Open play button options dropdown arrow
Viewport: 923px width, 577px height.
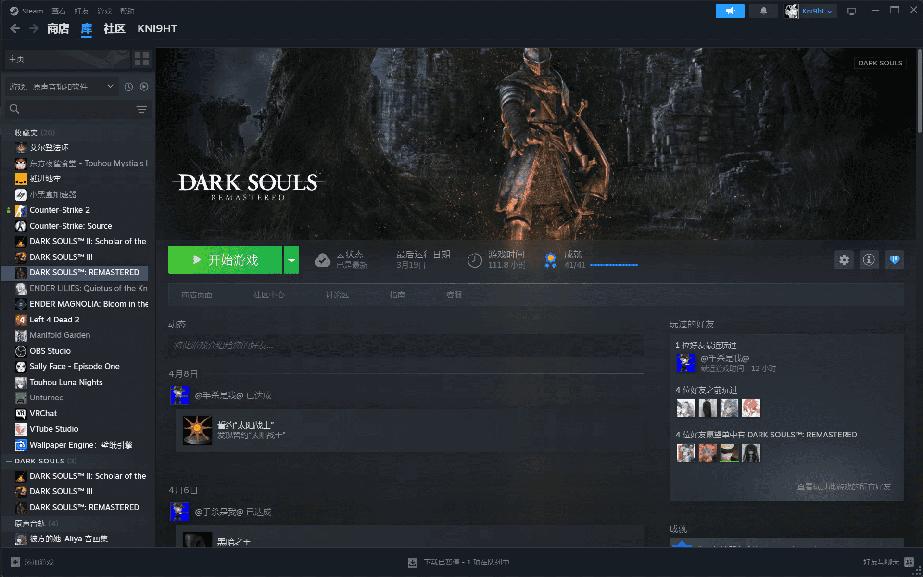(291, 260)
